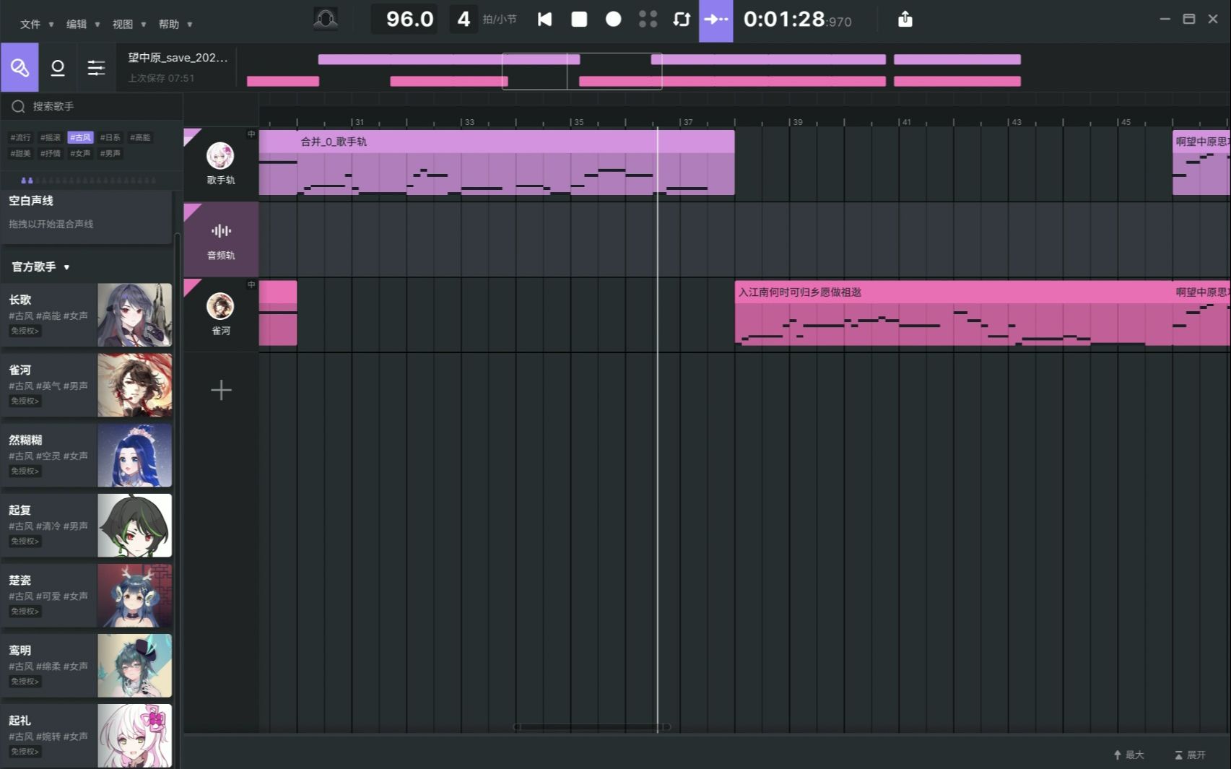Toggle the 中 button on 歌手轨 track

[x=251, y=134]
